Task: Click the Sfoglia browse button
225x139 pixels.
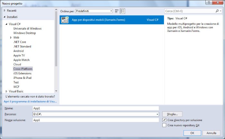Action: (x=172, y=114)
